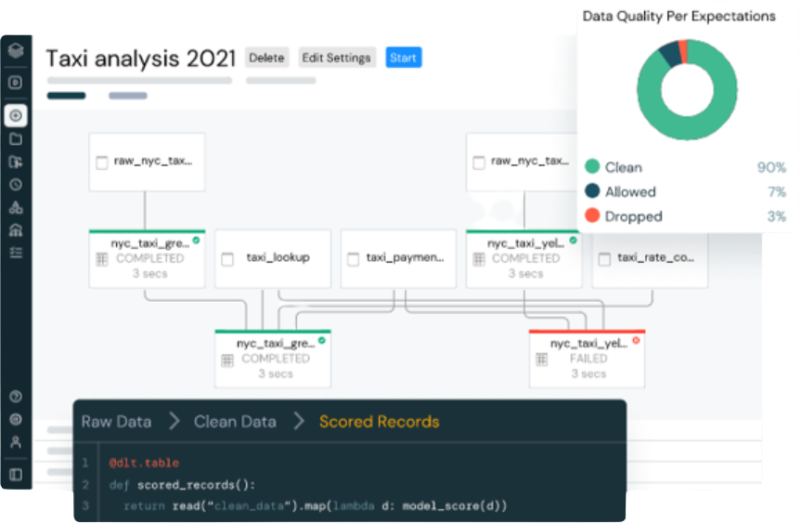The image size is (801, 523).
Task: Click green check icon on lower nyc_taxi_gre node
Action: pos(322,341)
